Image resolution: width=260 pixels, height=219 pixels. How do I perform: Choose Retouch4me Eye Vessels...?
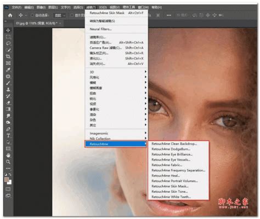tap(178, 160)
